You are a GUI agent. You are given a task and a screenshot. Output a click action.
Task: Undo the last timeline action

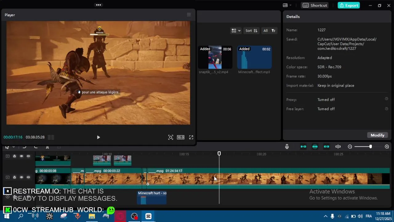pyautogui.click(x=24, y=147)
